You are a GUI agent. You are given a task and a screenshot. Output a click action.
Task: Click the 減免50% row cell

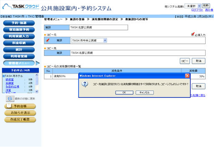tap(66, 76)
